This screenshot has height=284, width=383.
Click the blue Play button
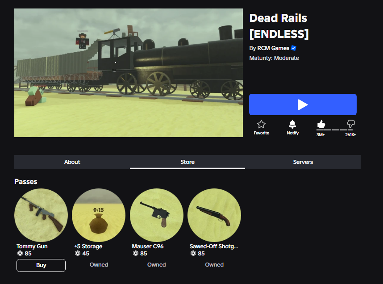tap(303, 104)
